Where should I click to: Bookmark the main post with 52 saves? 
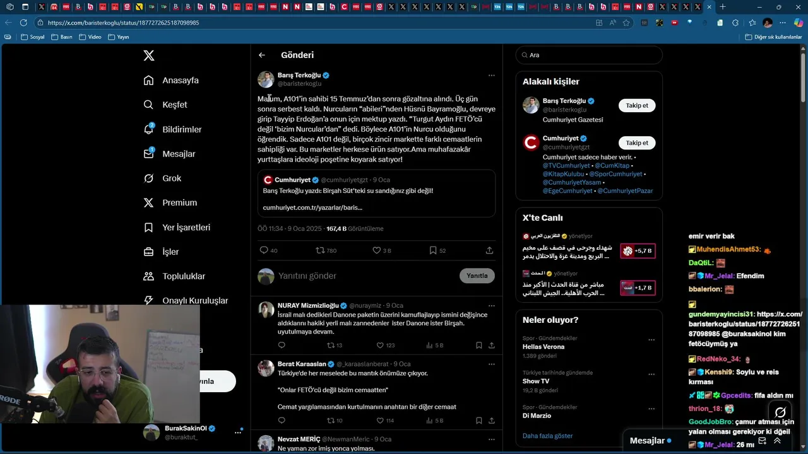coord(433,250)
